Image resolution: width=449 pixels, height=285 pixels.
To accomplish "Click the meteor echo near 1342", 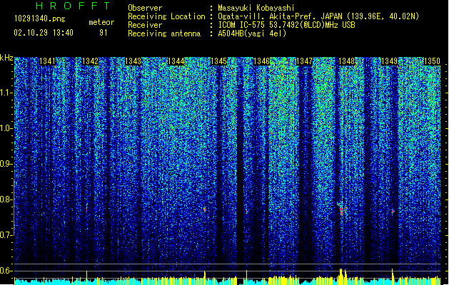I will tap(87, 209).
